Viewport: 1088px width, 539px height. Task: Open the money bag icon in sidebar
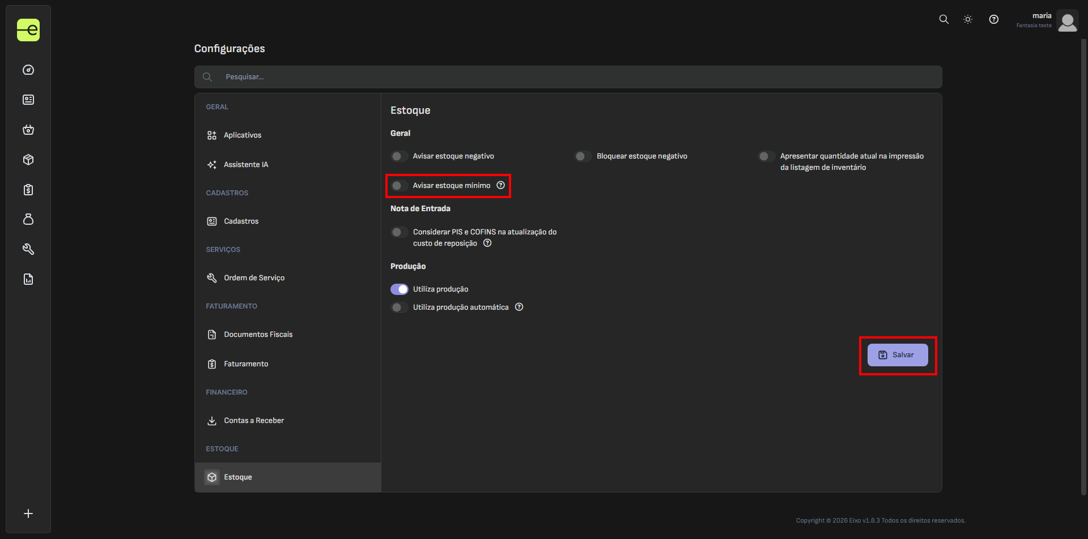[x=28, y=219]
